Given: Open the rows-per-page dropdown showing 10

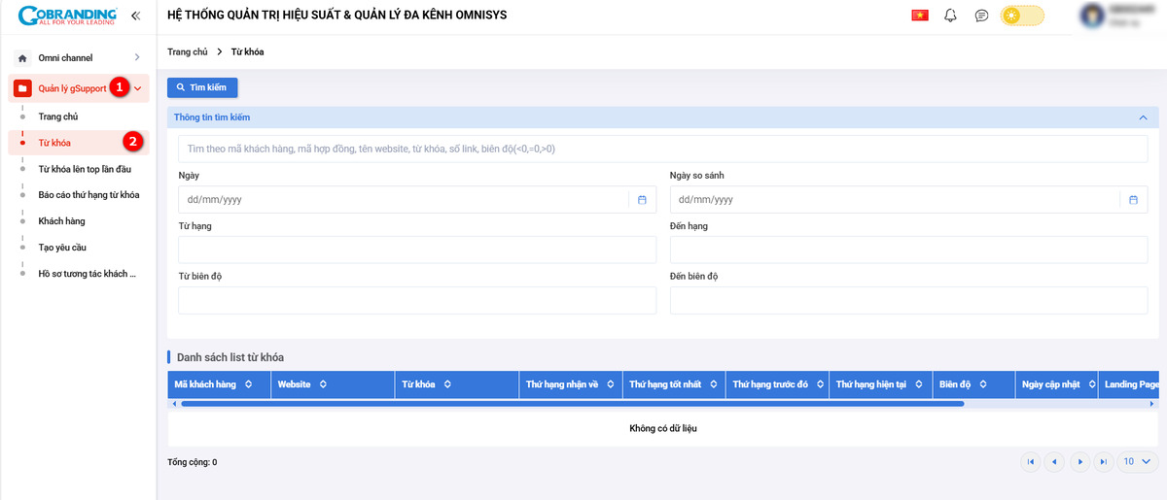Looking at the screenshot, I should point(1136,462).
